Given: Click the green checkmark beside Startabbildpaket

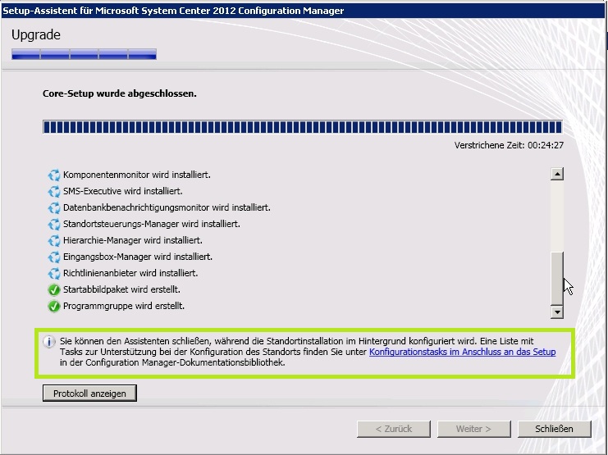Looking at the screenshot, I should click(55, 289).
